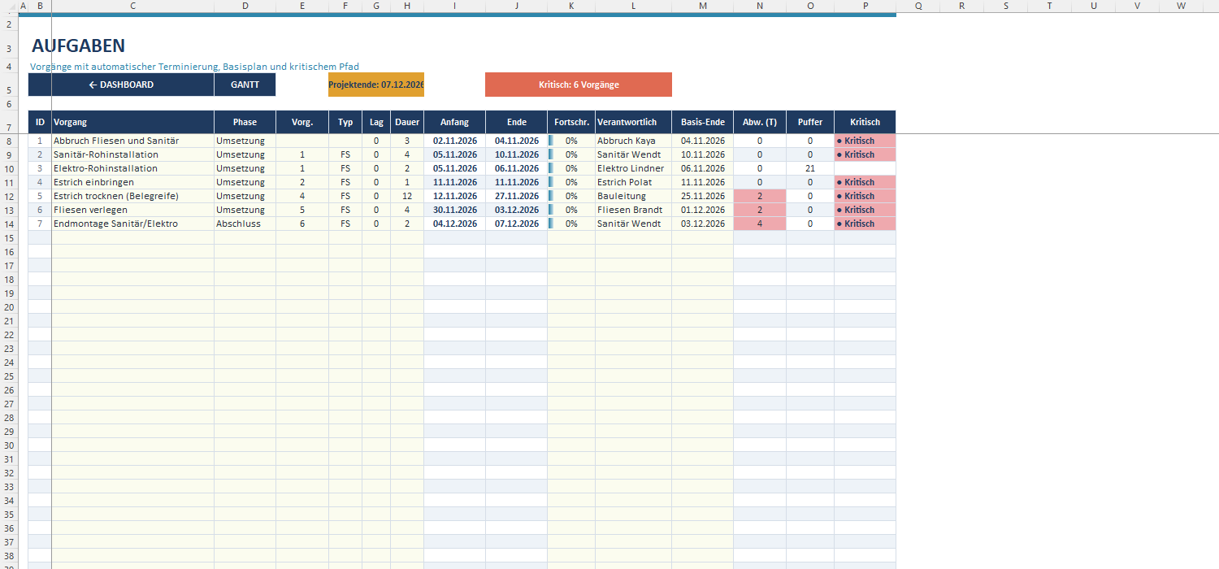Go back via the ← DASHBOARD button
This screenshot has width=1219, height=569.
(121, 85)
